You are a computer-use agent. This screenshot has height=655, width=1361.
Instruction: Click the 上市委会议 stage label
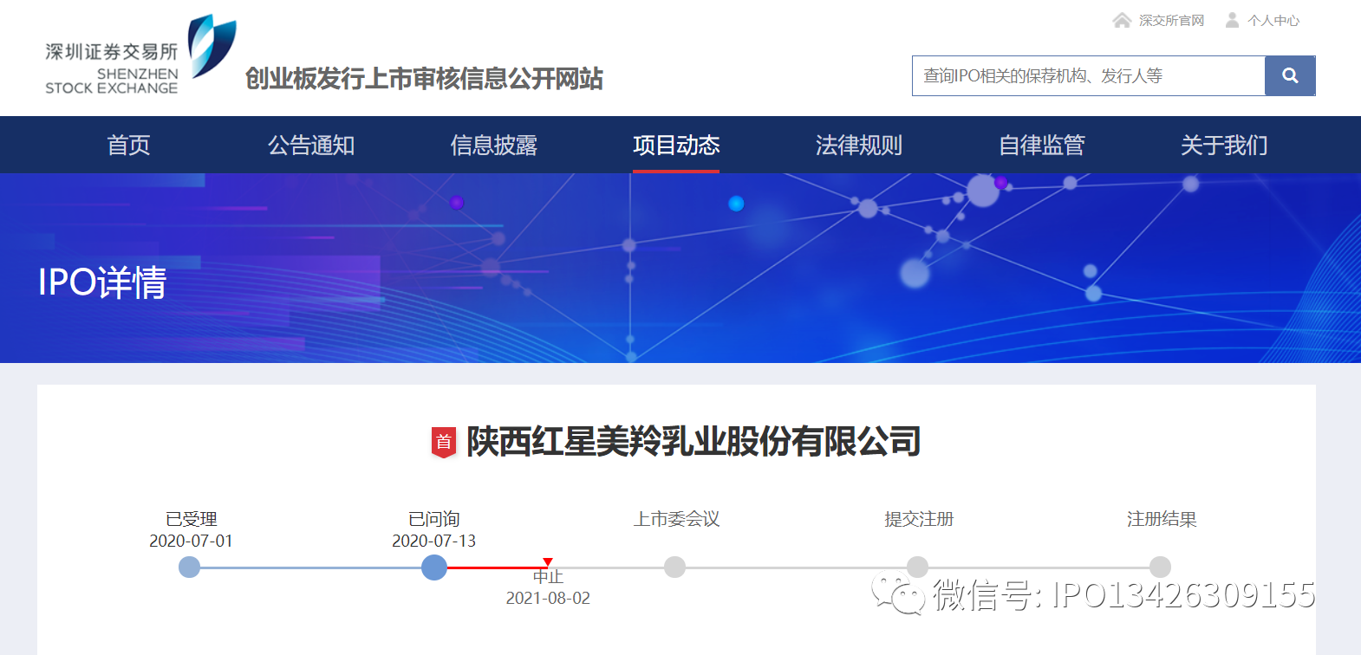(676, 519)
